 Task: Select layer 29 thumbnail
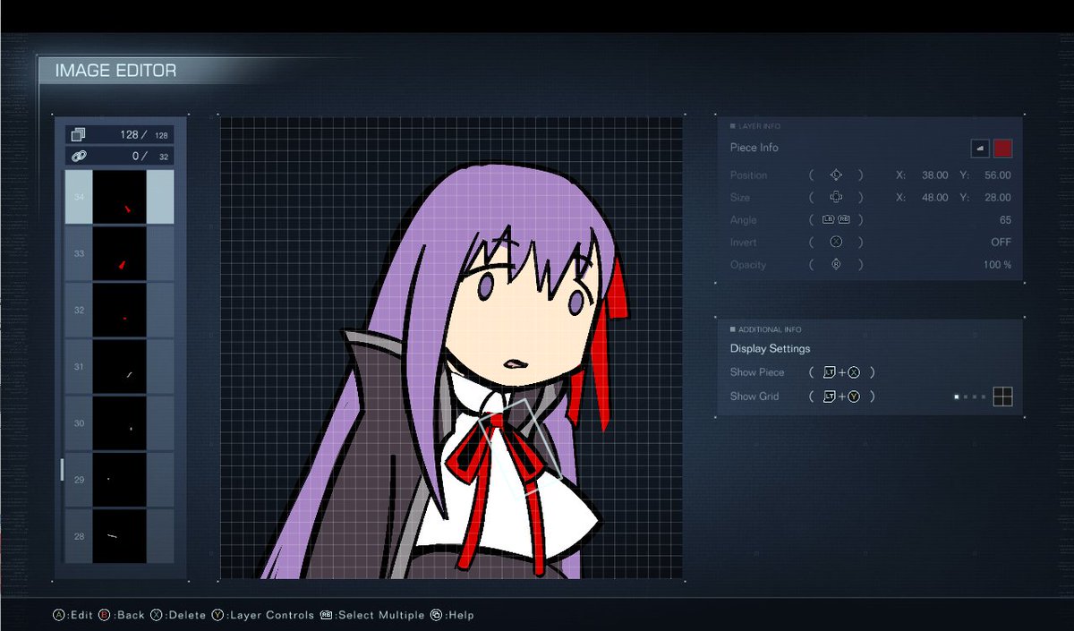click(x=119, y=479)
